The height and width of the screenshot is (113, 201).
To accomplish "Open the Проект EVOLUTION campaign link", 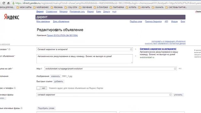I will (x=62, y=35).
